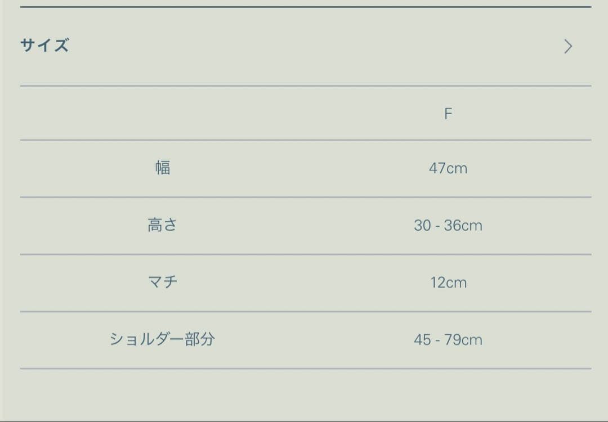608x422 pixels.
Task: Select the F size column header
Action: click(448, 114)
